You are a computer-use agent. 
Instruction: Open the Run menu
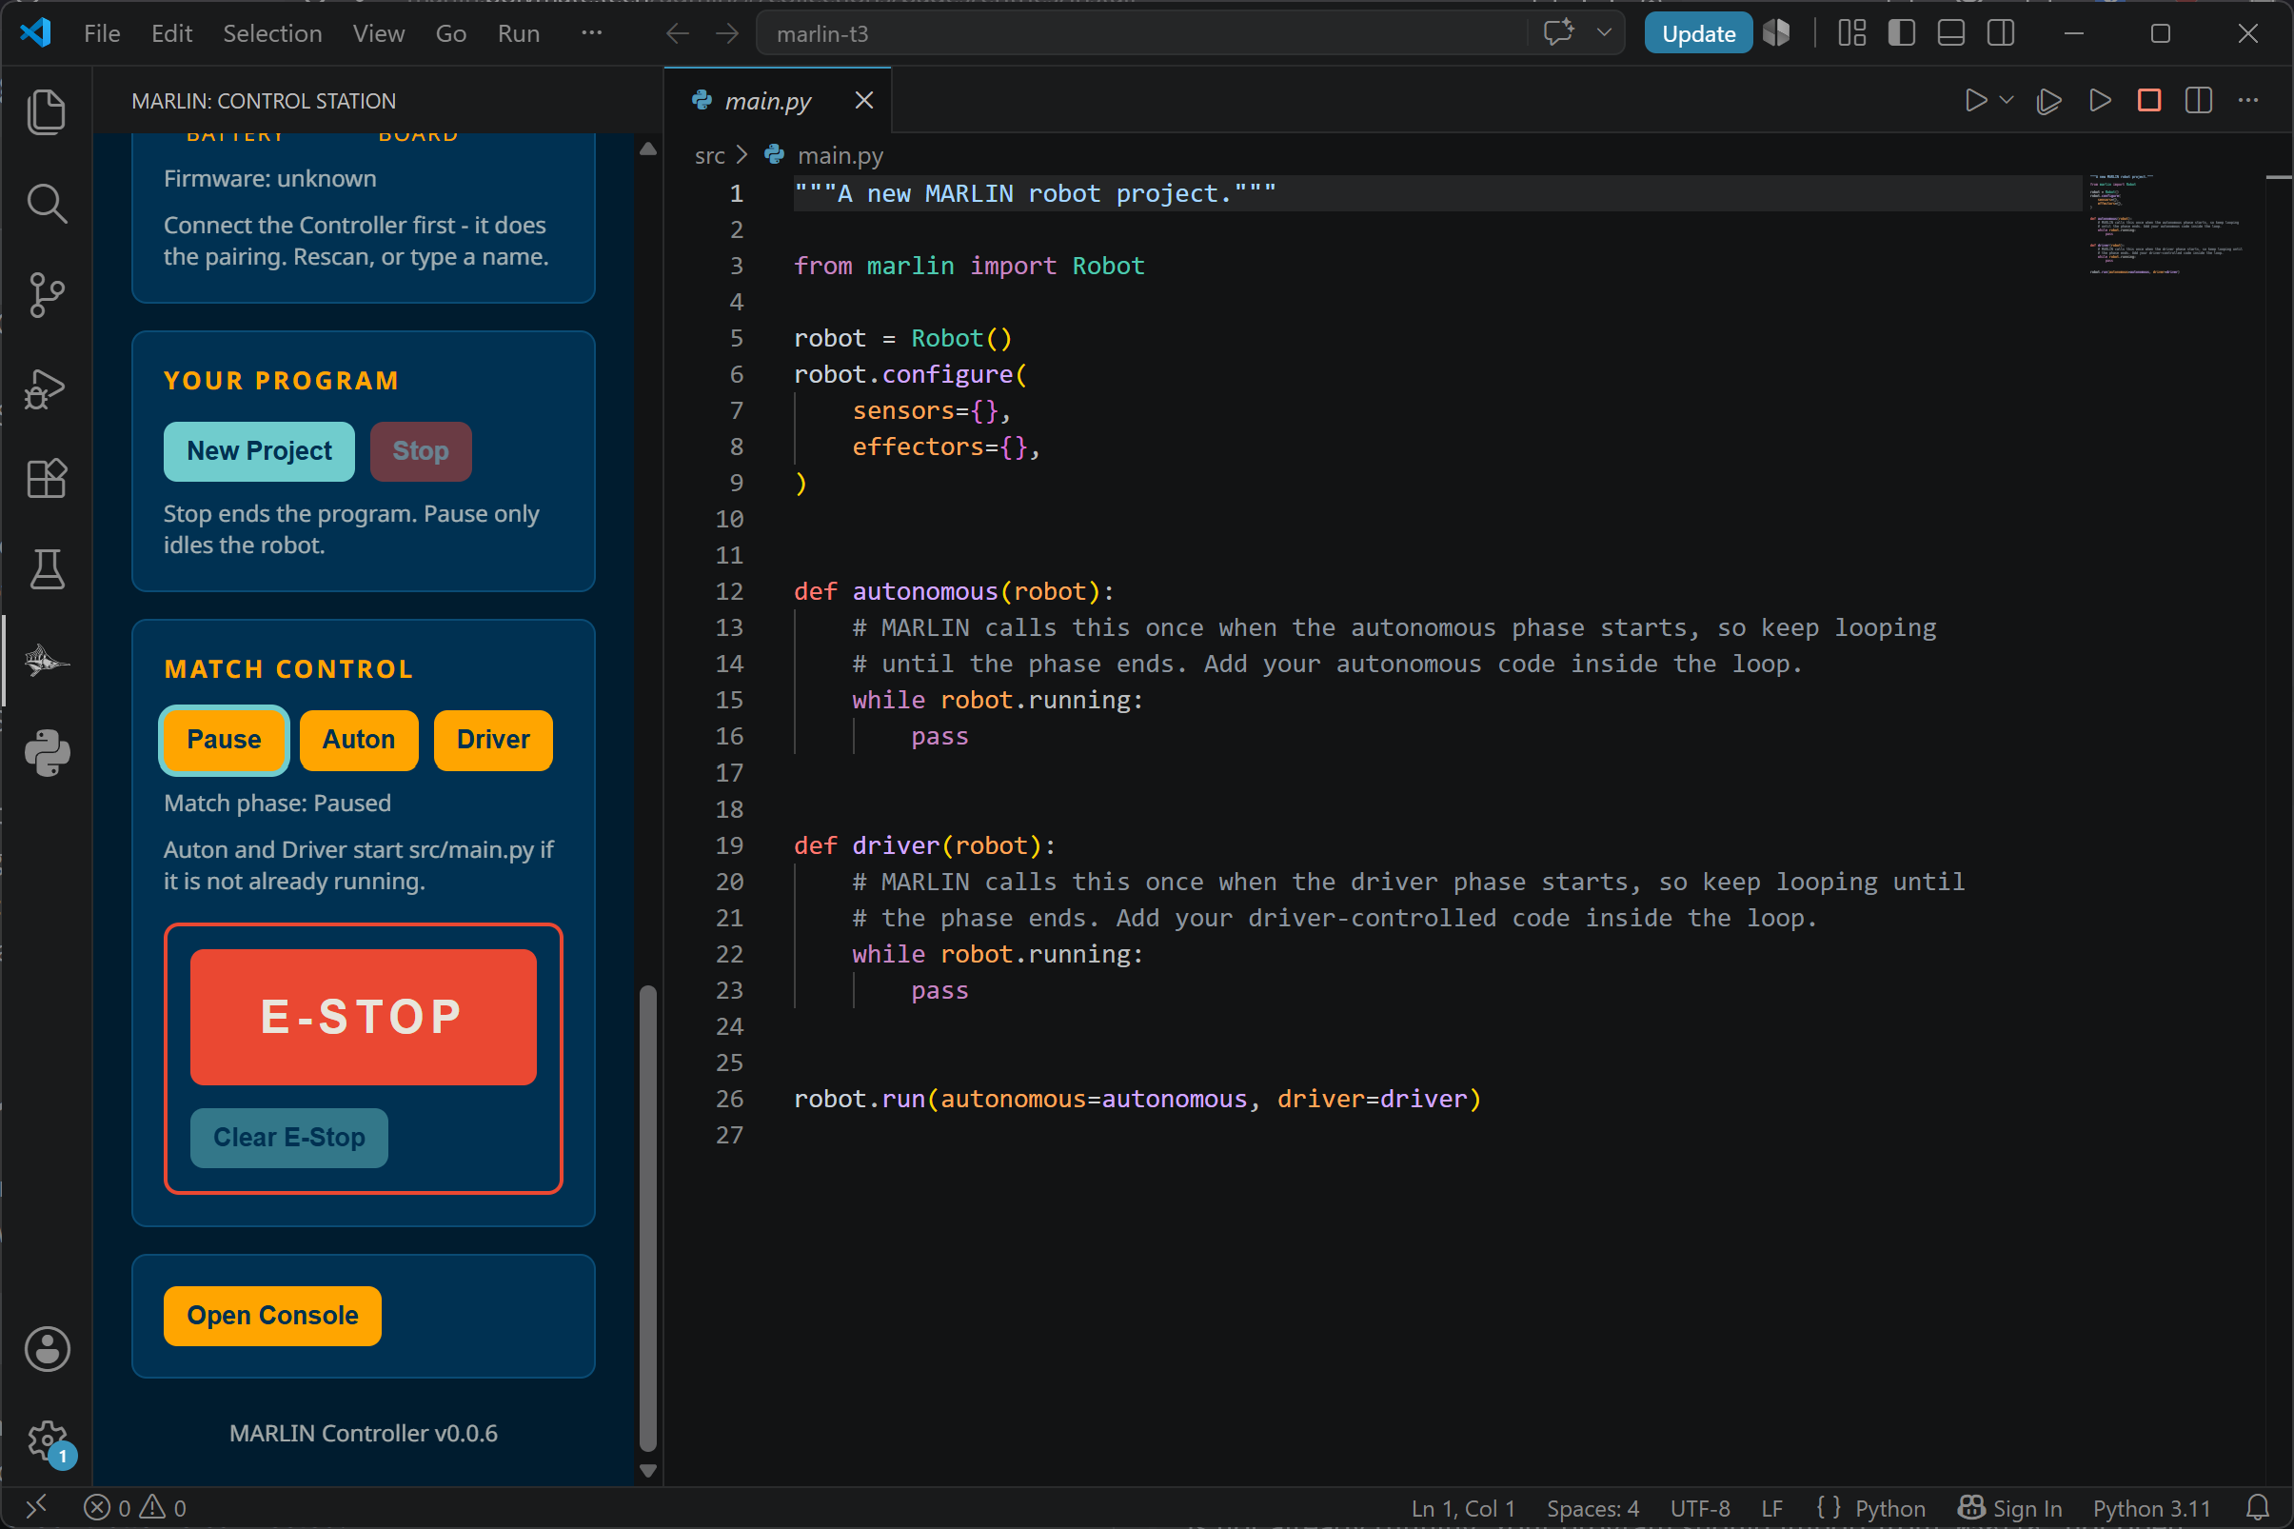tap(519, 33)
